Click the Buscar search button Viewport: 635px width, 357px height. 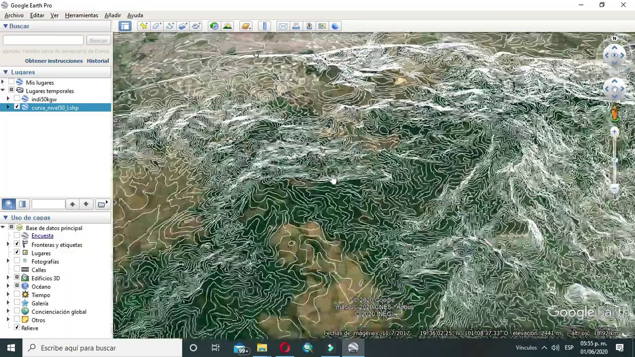pos(98,40)
